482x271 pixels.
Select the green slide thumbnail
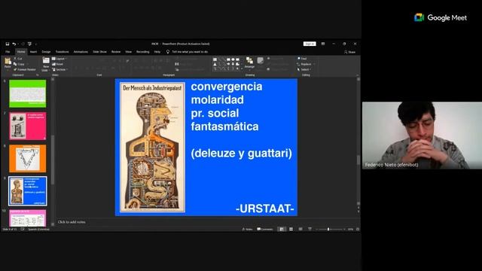(x=28, y=93)
